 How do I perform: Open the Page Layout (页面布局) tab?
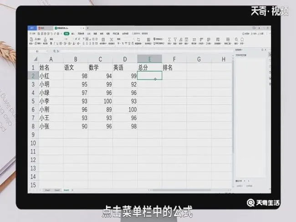tap(81, 34)
